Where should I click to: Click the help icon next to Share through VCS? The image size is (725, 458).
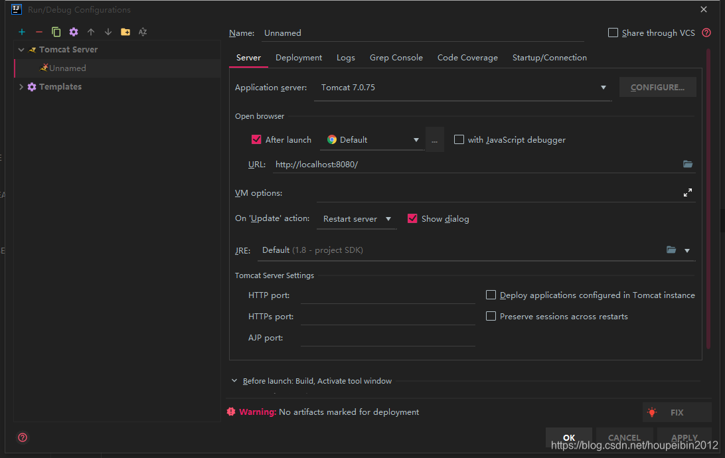706,33
